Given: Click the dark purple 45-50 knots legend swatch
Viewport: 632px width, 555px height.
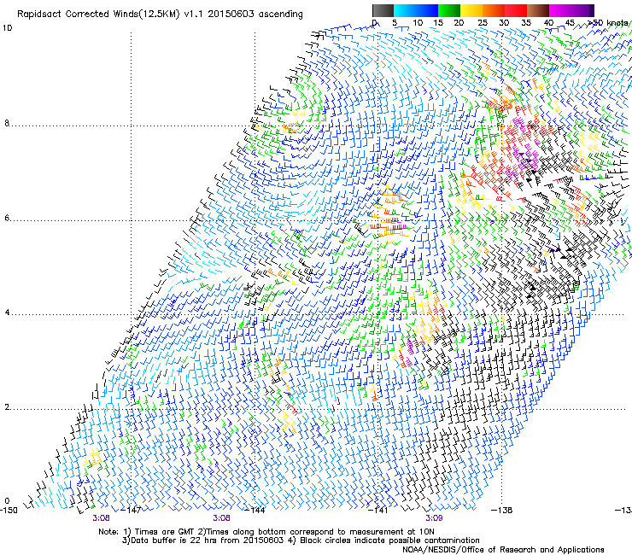Looking at the screenshot, I should click(x=582, y=10).
